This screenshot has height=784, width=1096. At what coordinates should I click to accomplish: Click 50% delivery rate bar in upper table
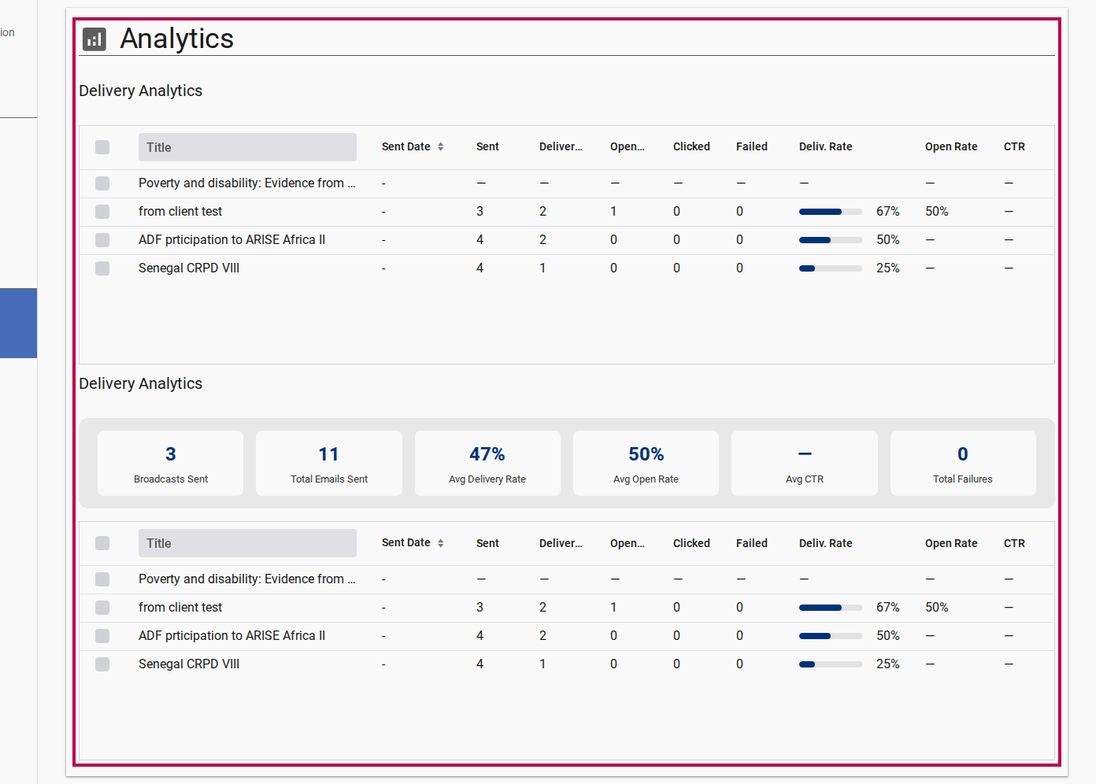pyautogui.click(x=831, y=240)
